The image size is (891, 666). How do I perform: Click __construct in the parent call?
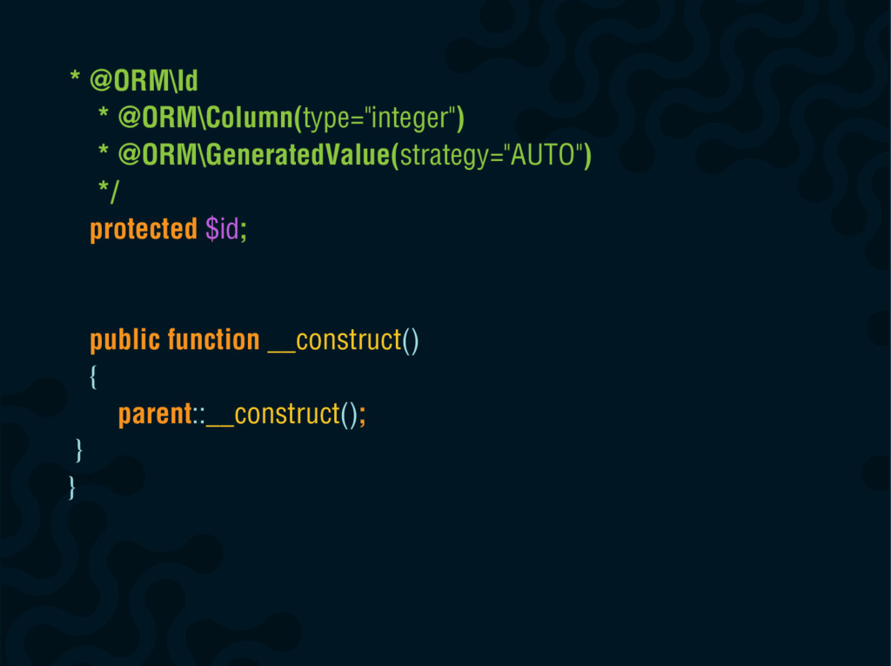273,414
